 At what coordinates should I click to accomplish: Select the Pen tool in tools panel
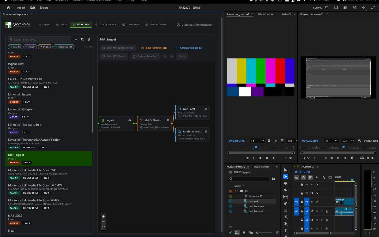tap(286, 204)
